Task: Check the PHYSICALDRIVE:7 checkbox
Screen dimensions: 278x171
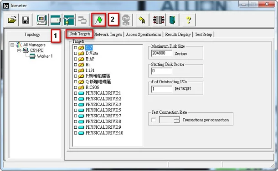Action: click(76, 116)
